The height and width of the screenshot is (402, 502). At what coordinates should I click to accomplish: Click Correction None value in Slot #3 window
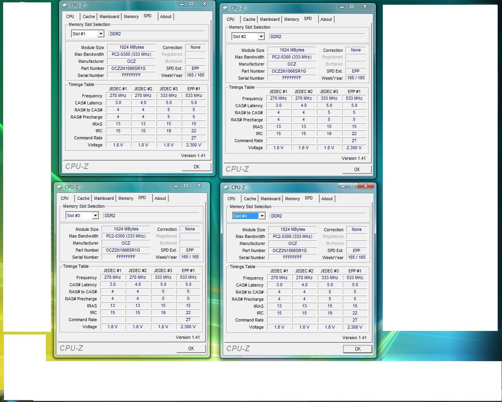pos(190,229)
